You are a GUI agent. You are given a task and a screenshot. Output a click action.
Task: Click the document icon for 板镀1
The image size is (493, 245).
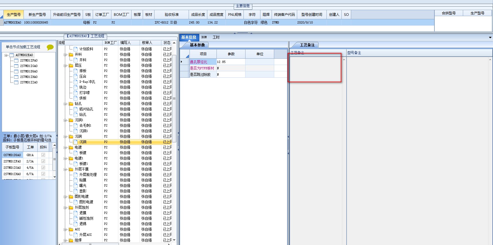point(76,164)
